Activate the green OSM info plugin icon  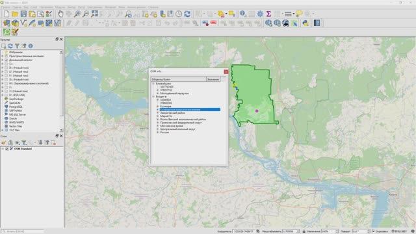6,32
